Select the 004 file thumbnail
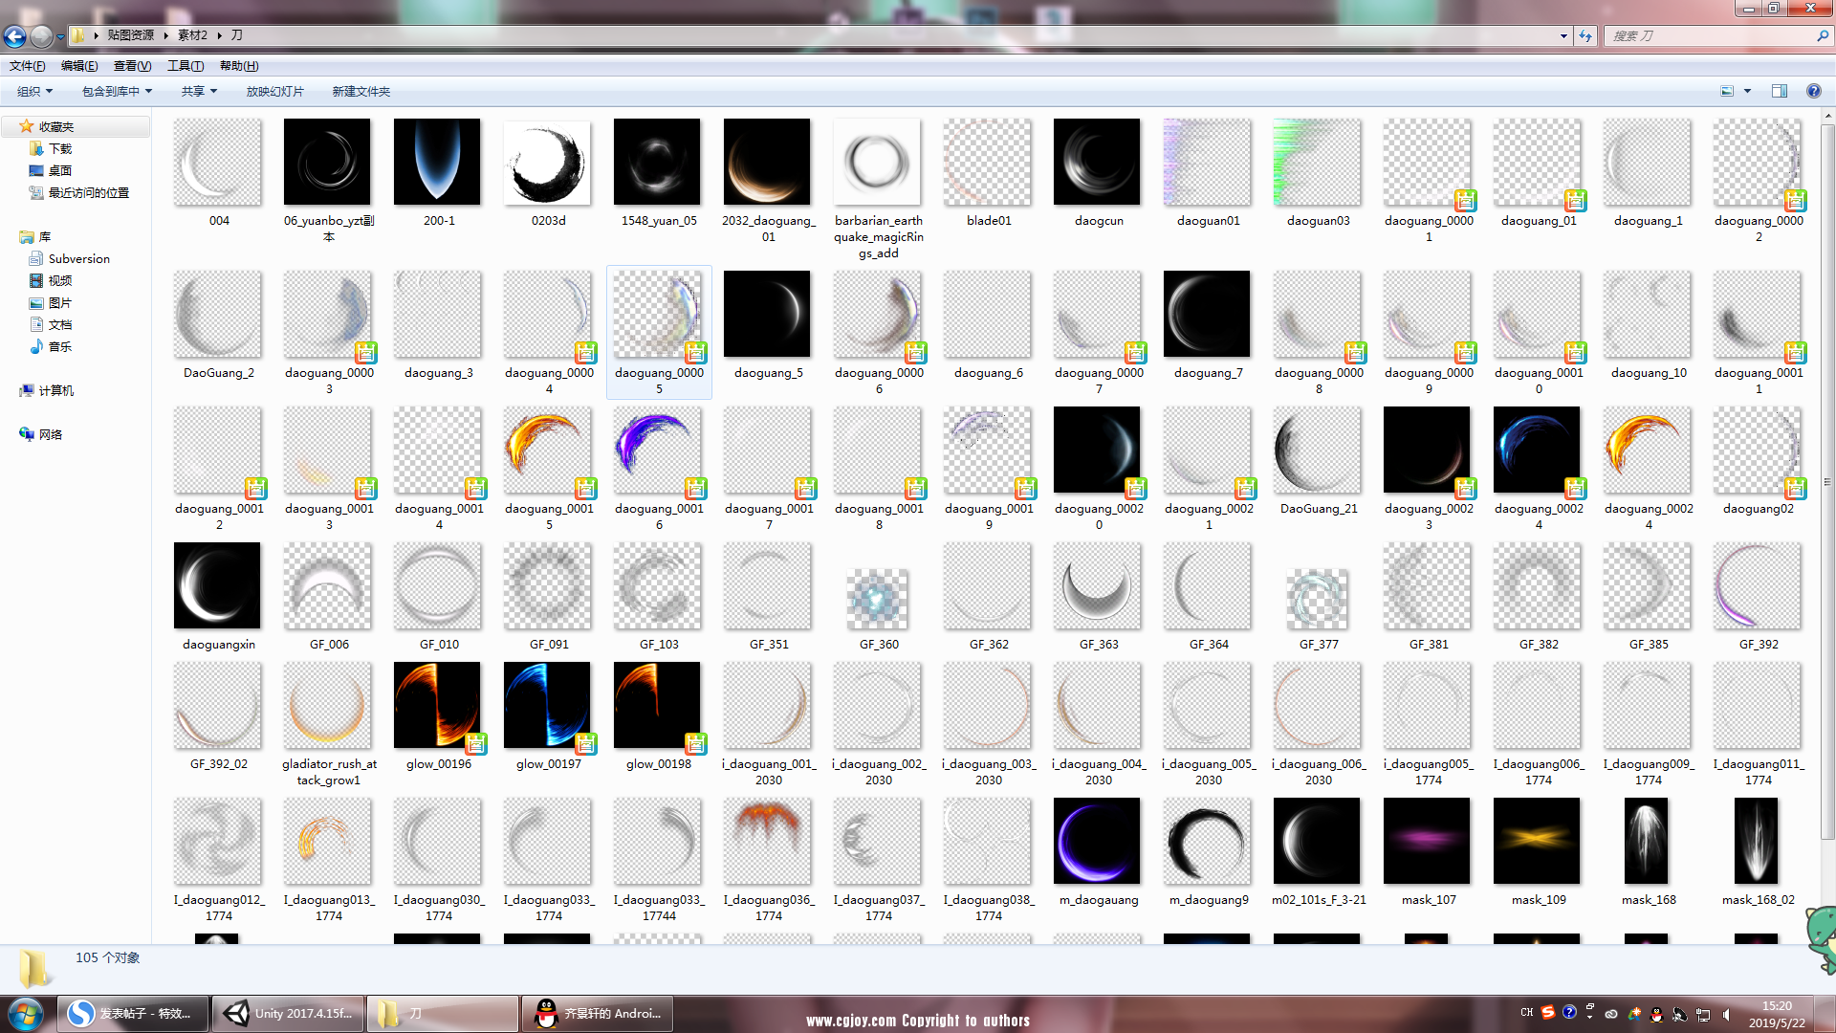Viewport: 1836px width, 1033px height. click(218, 162)
